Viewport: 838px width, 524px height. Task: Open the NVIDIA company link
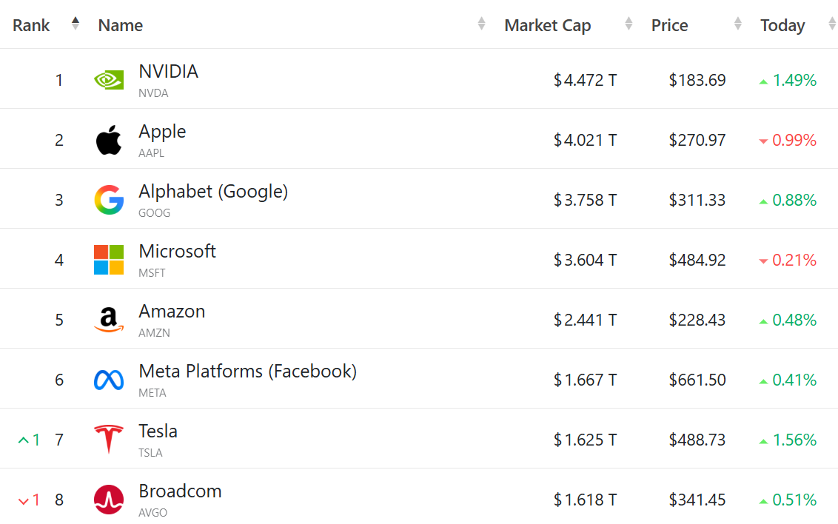[x=168, y=72]
